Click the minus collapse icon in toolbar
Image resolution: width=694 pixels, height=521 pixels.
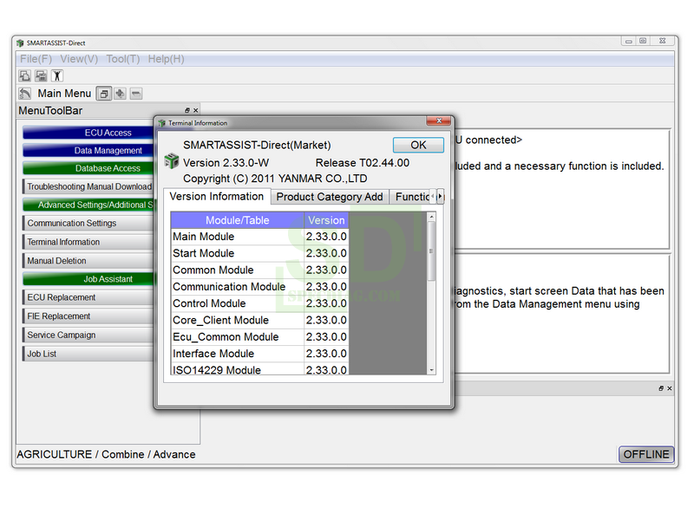pyautogui.click(x=136, y=94)
